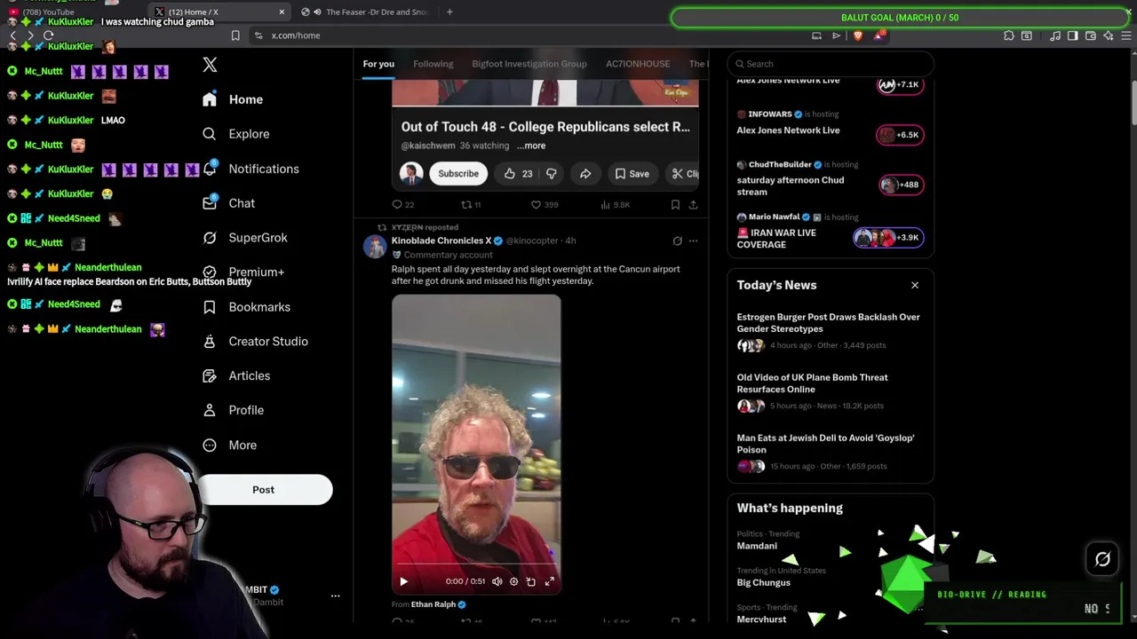
Task: Reply to the post with 22 comments
Action: point(402,205)
